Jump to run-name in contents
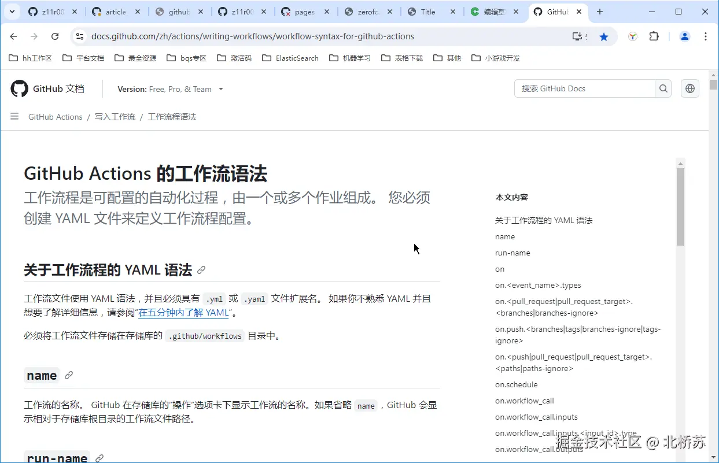The width and height of the screenshot is (719, 463). (x=512, y=253)
